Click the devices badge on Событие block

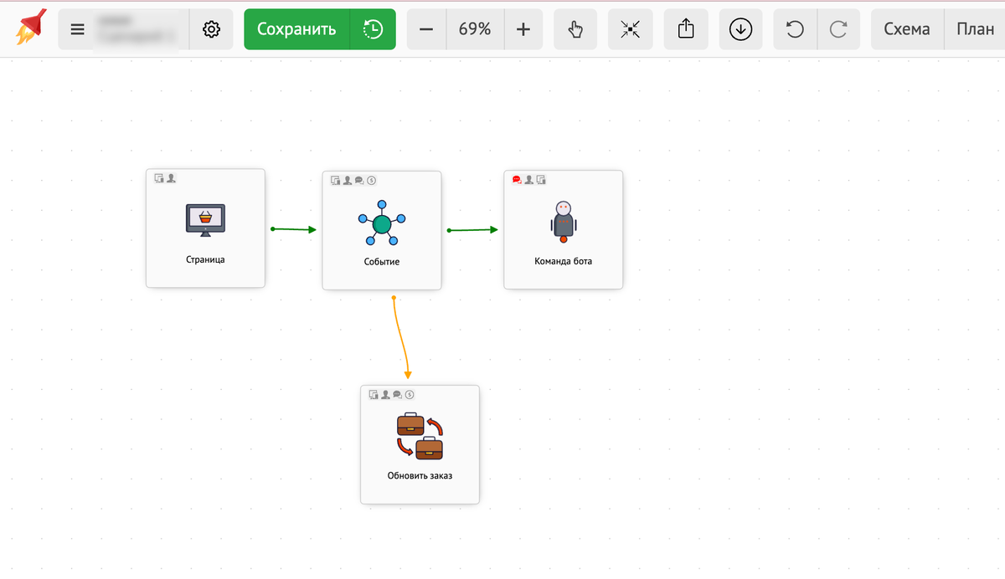pyautogui.click(x=336, y=180)
